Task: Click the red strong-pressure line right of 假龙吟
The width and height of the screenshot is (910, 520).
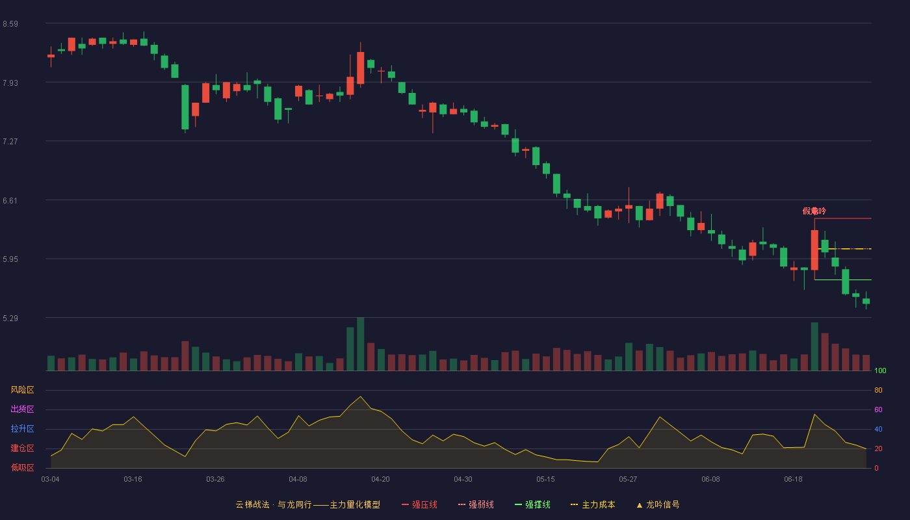Action: (x=842, y=218)
